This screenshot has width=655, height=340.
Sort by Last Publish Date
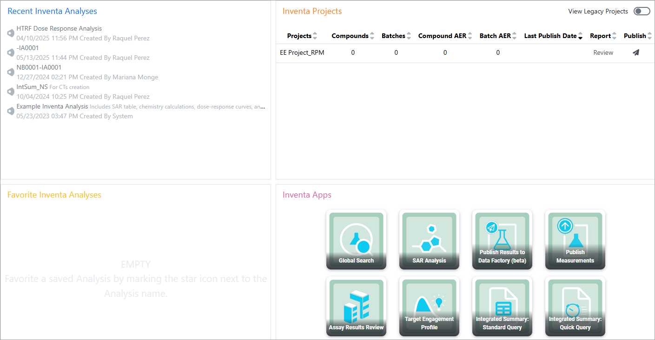579,36
